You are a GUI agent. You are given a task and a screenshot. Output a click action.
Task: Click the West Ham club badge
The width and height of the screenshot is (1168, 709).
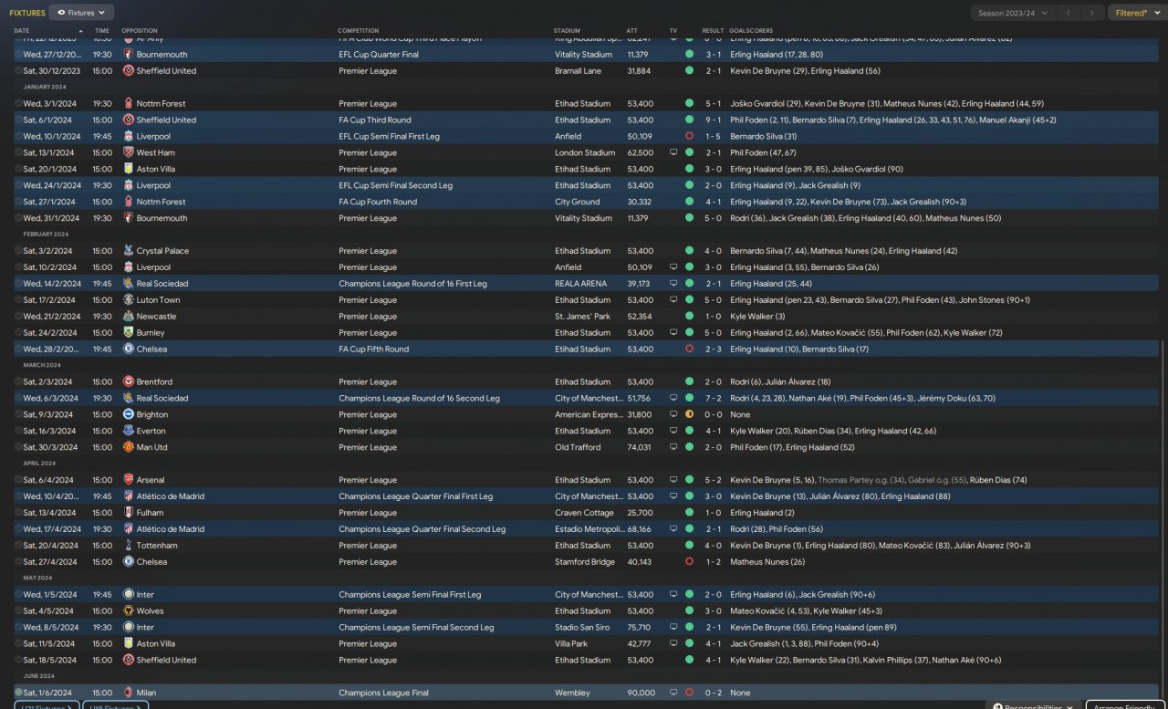[x=129, y=153]
